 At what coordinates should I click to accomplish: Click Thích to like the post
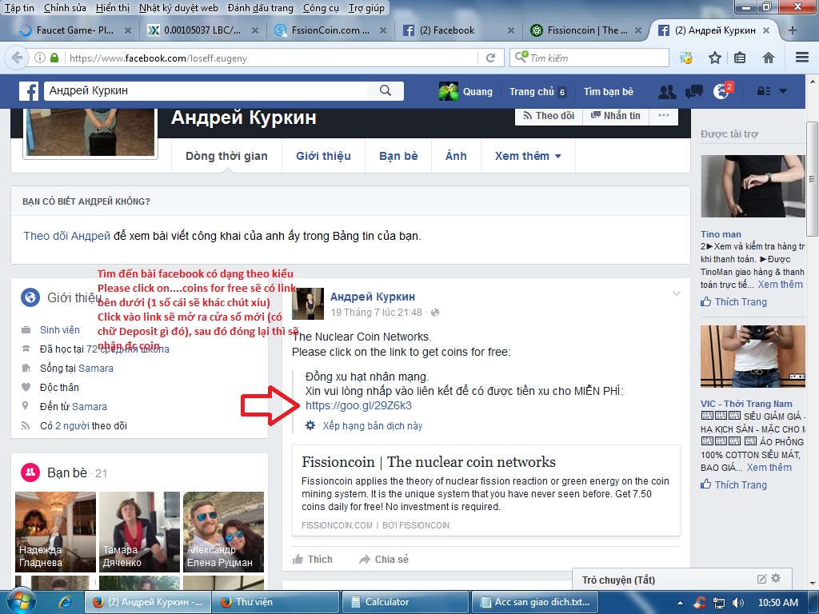click(x=313, y=559)
